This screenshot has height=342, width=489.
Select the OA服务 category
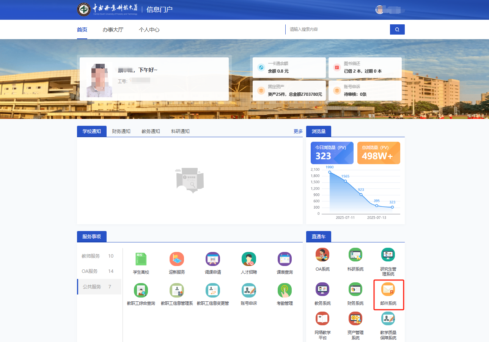[90, 271]
